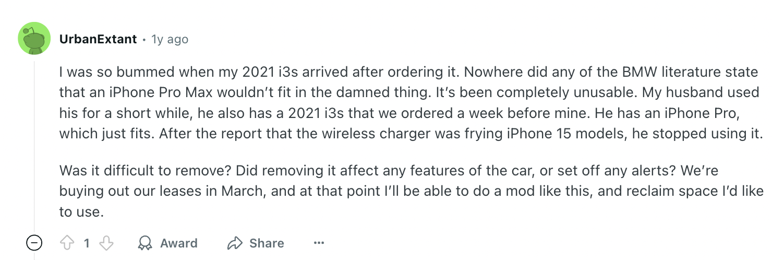Screen dimensions: 772x260
Task: Downvote the comment with the down arrow
Action: [106, 243]
